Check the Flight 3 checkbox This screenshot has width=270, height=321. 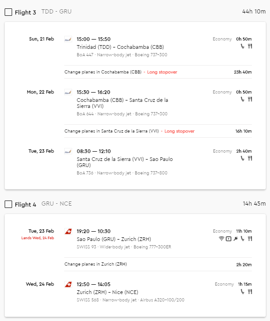tap(8, 12)
